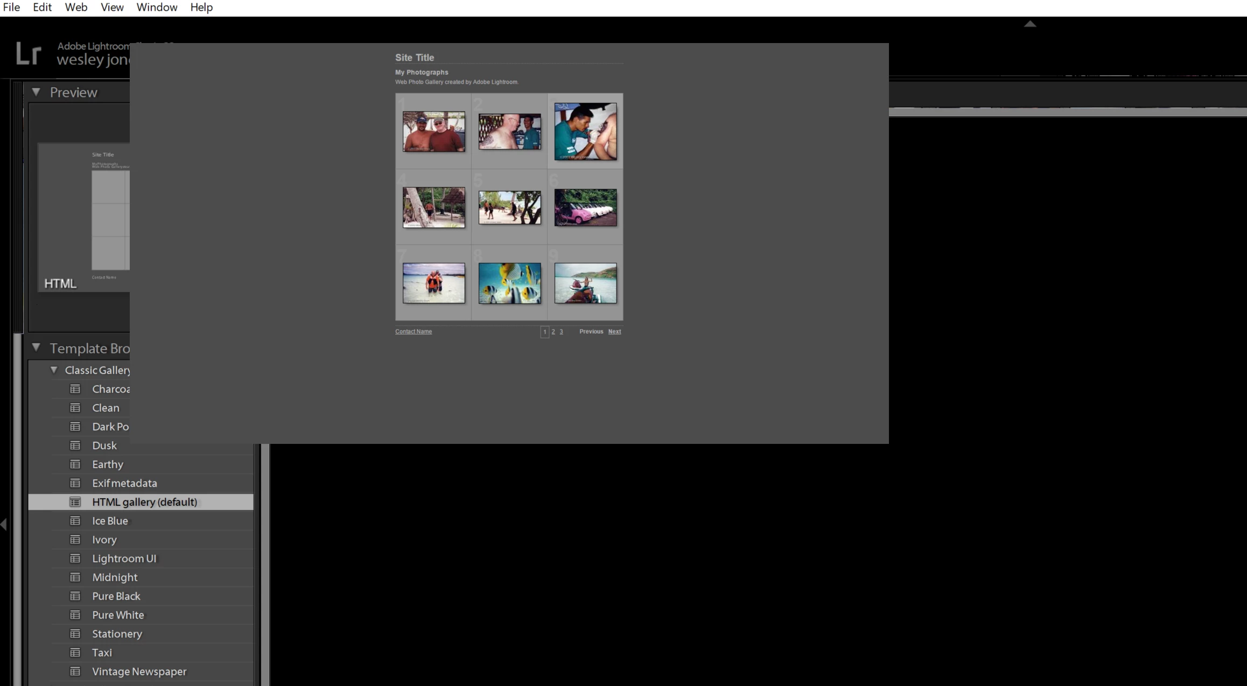Select the Stationery template
1247x686 pixels.
(117, 634)
